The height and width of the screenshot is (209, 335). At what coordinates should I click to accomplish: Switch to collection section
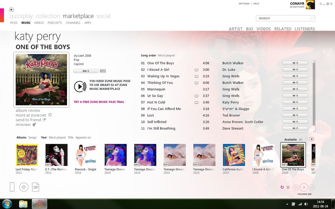tap(48, 16)
